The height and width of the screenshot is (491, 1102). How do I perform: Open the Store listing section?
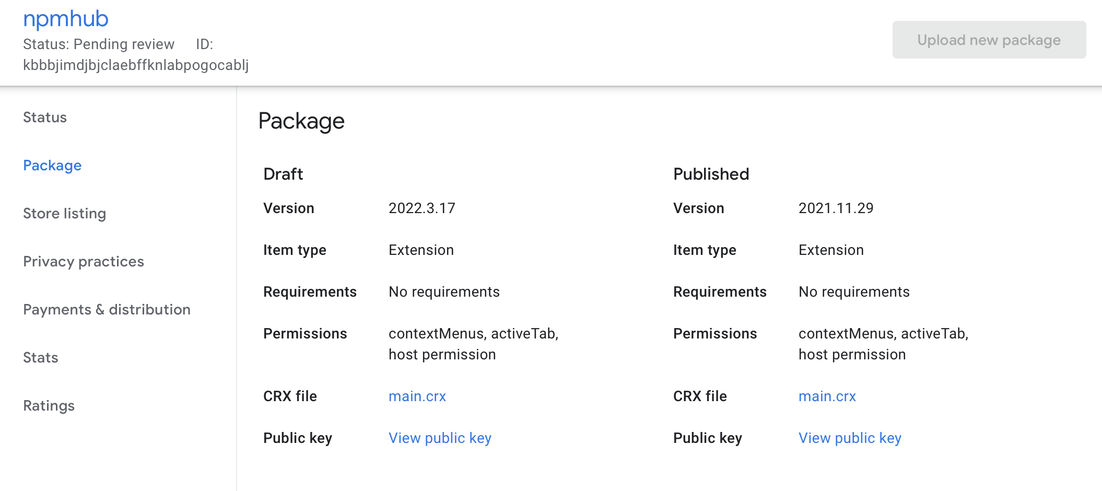click(65, 214)
